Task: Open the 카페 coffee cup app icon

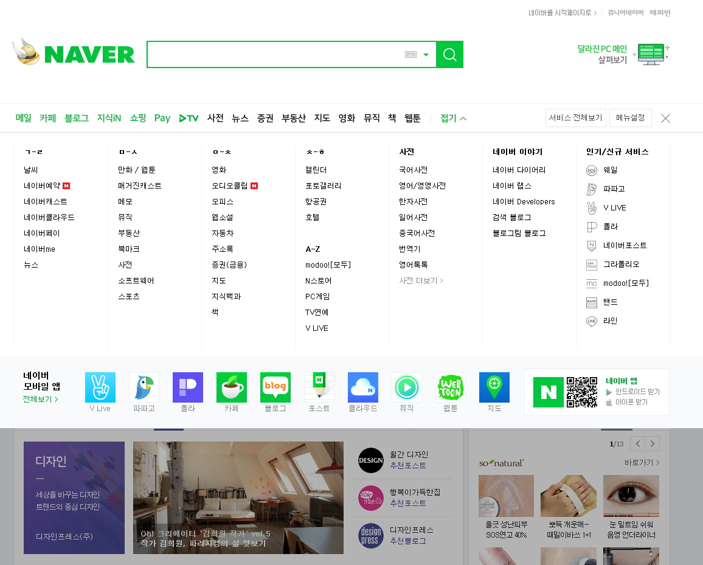Action: coord(231,387)
